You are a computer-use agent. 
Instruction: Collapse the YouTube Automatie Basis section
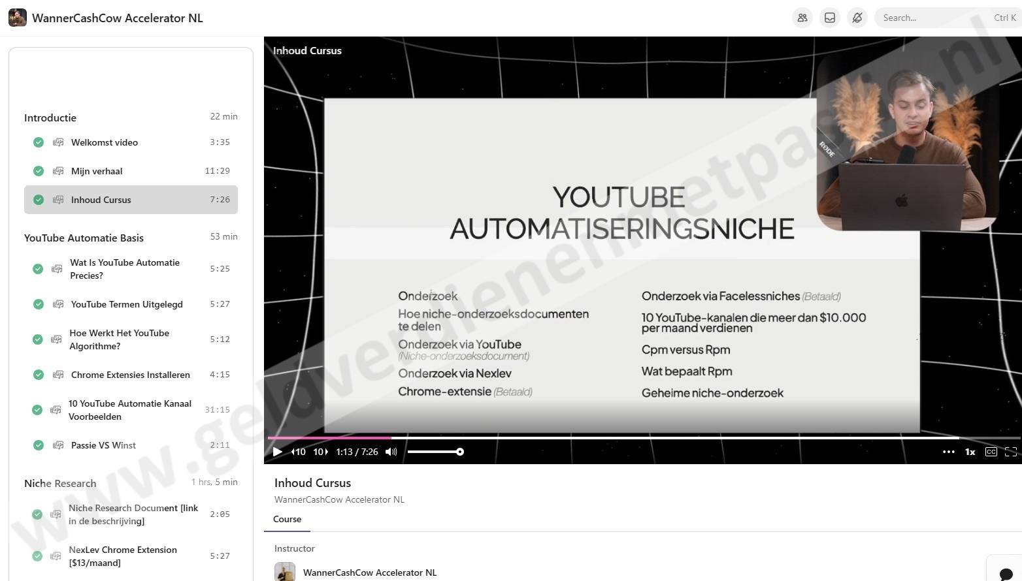tap(84, 238)
